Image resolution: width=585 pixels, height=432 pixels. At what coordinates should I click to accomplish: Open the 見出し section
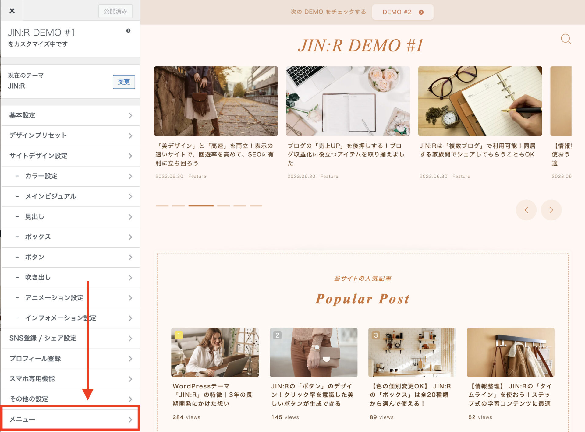tap(71, 217)
